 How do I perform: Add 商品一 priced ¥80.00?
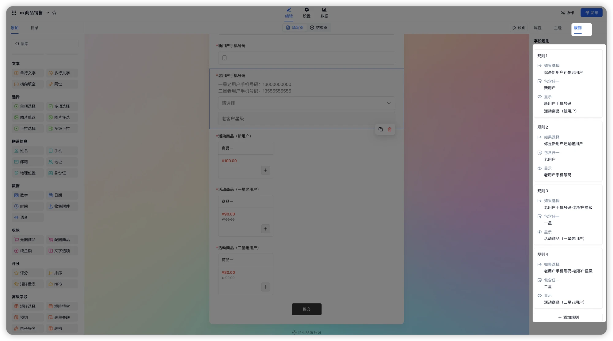tap(265, 287)
